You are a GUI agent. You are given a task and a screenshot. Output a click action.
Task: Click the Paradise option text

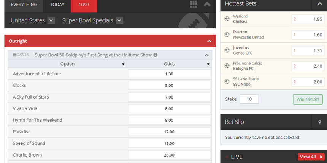tap(22, 132)
